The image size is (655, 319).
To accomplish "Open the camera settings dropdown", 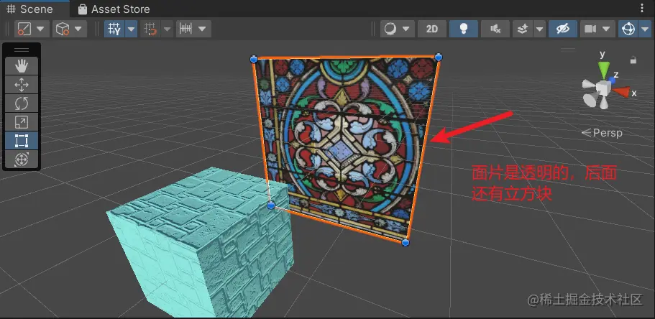I will click(x=607, y=29).
